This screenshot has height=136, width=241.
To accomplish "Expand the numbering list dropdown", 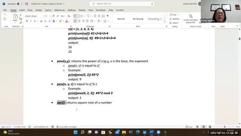I will click(84, 16).
